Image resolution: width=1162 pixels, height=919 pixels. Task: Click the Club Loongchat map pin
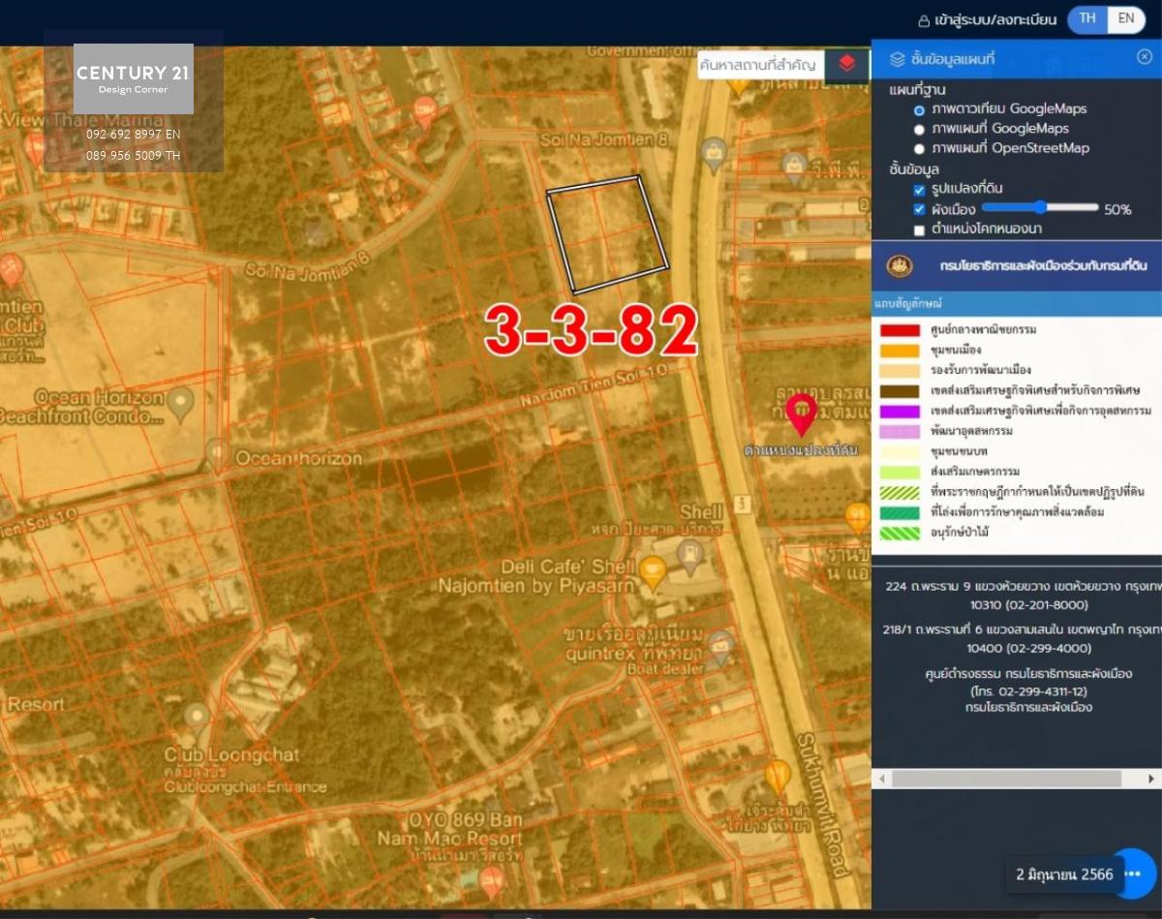pos(197,718)
